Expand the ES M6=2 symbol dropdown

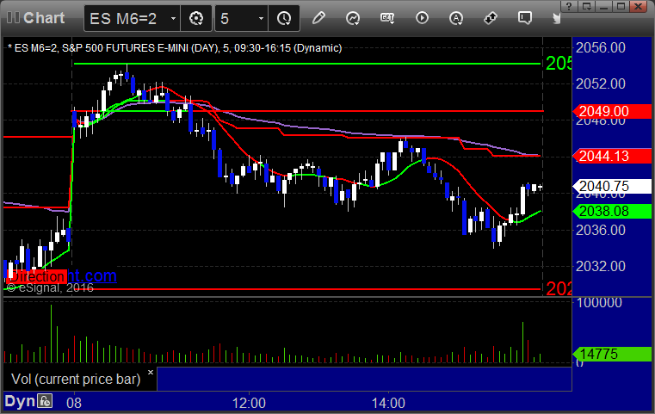[x=173, y=18]
